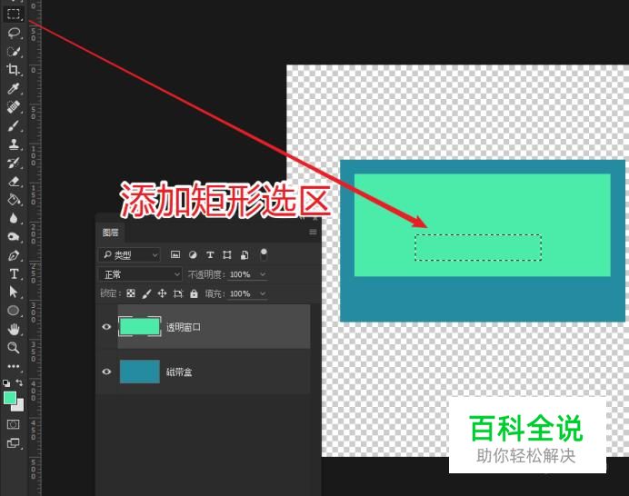Hide the 透明窗口 layer
The width and height of the screenshot is (629, 496).
coord(106,327)
